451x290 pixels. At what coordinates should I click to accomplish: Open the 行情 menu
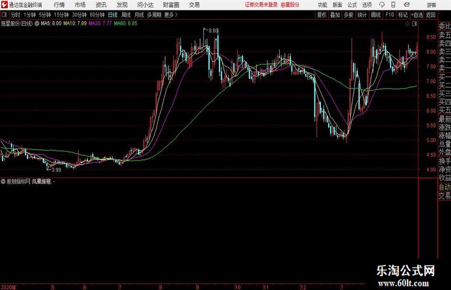point(59,5)
